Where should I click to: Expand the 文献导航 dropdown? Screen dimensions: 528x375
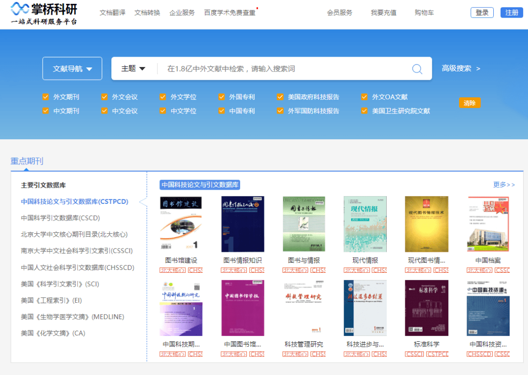[72, 68]
